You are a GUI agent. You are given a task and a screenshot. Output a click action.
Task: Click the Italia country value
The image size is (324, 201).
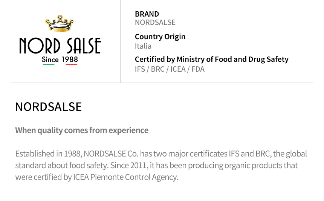tap(143, 46)
